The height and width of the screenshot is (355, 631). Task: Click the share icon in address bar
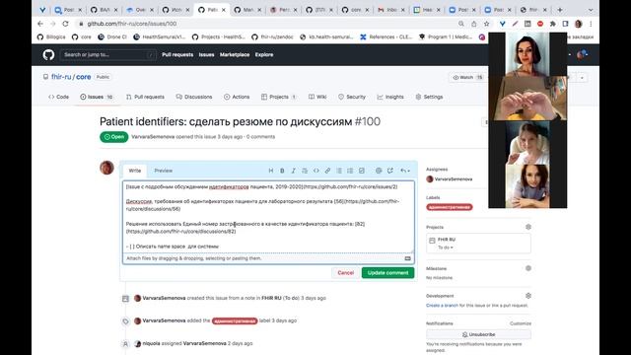[x=473, y=24]
